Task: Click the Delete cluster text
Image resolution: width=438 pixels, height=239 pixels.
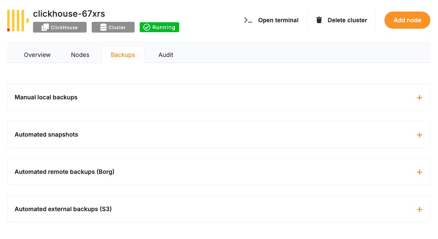Action: click(x=347, y=20)
